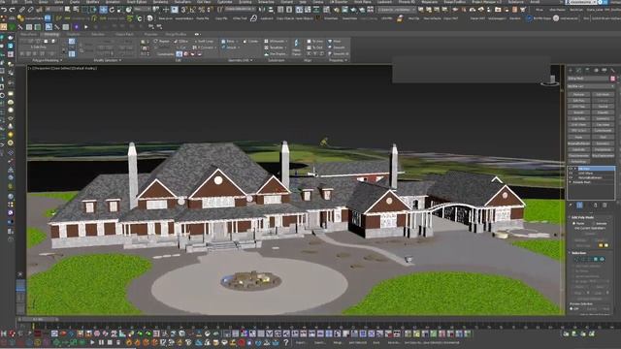Click the Swift Loop tool

[x=203, y=41]
